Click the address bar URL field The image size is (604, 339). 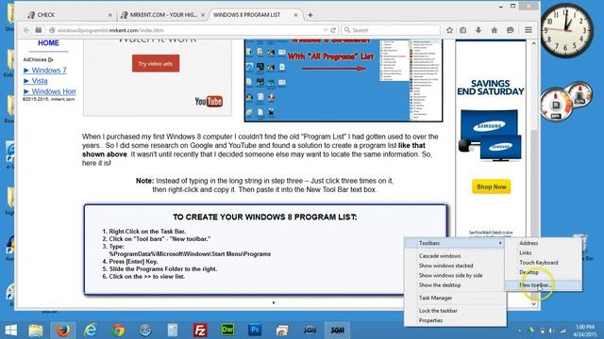click(185, 30)
